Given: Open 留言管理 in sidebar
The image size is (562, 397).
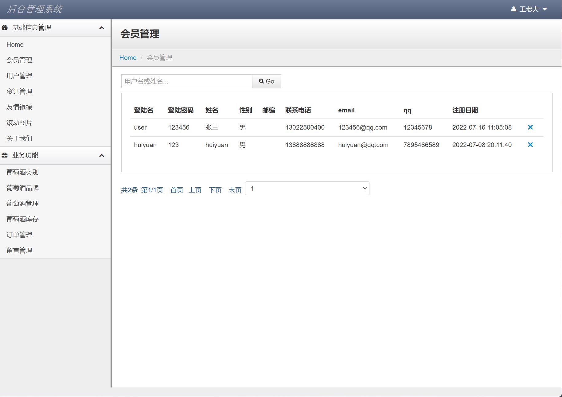Looking at the screenshot, I should click(19, 251).
